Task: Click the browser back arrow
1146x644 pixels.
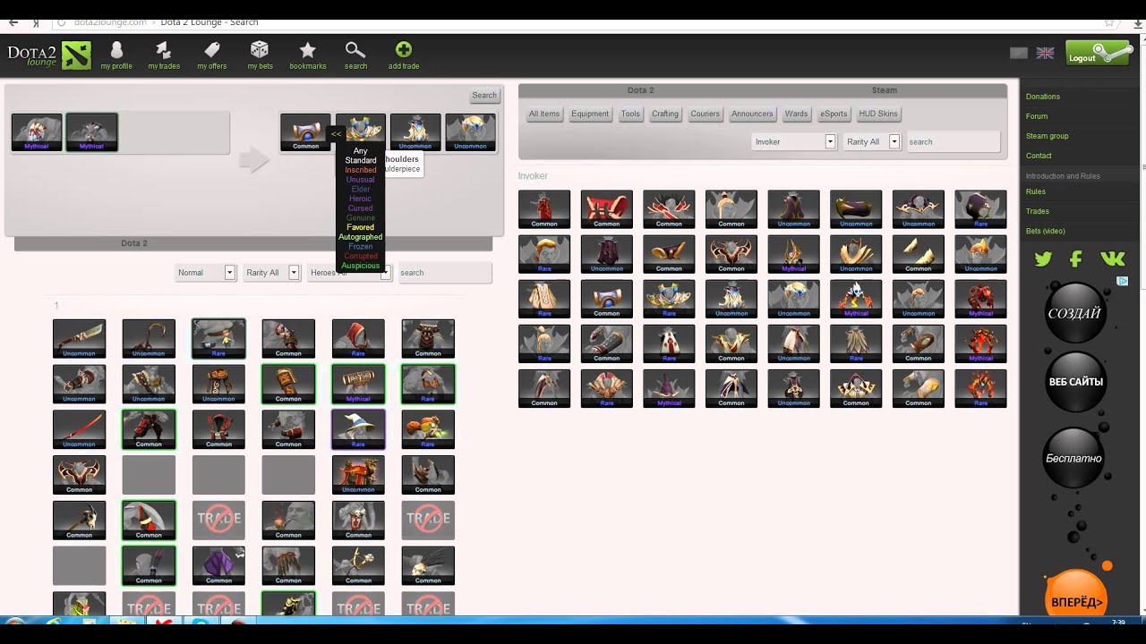Action: click(13, 22)
